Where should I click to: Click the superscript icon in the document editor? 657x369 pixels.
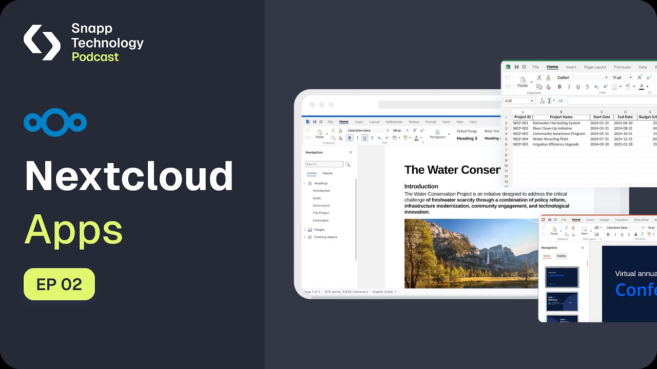pos(387,138)
